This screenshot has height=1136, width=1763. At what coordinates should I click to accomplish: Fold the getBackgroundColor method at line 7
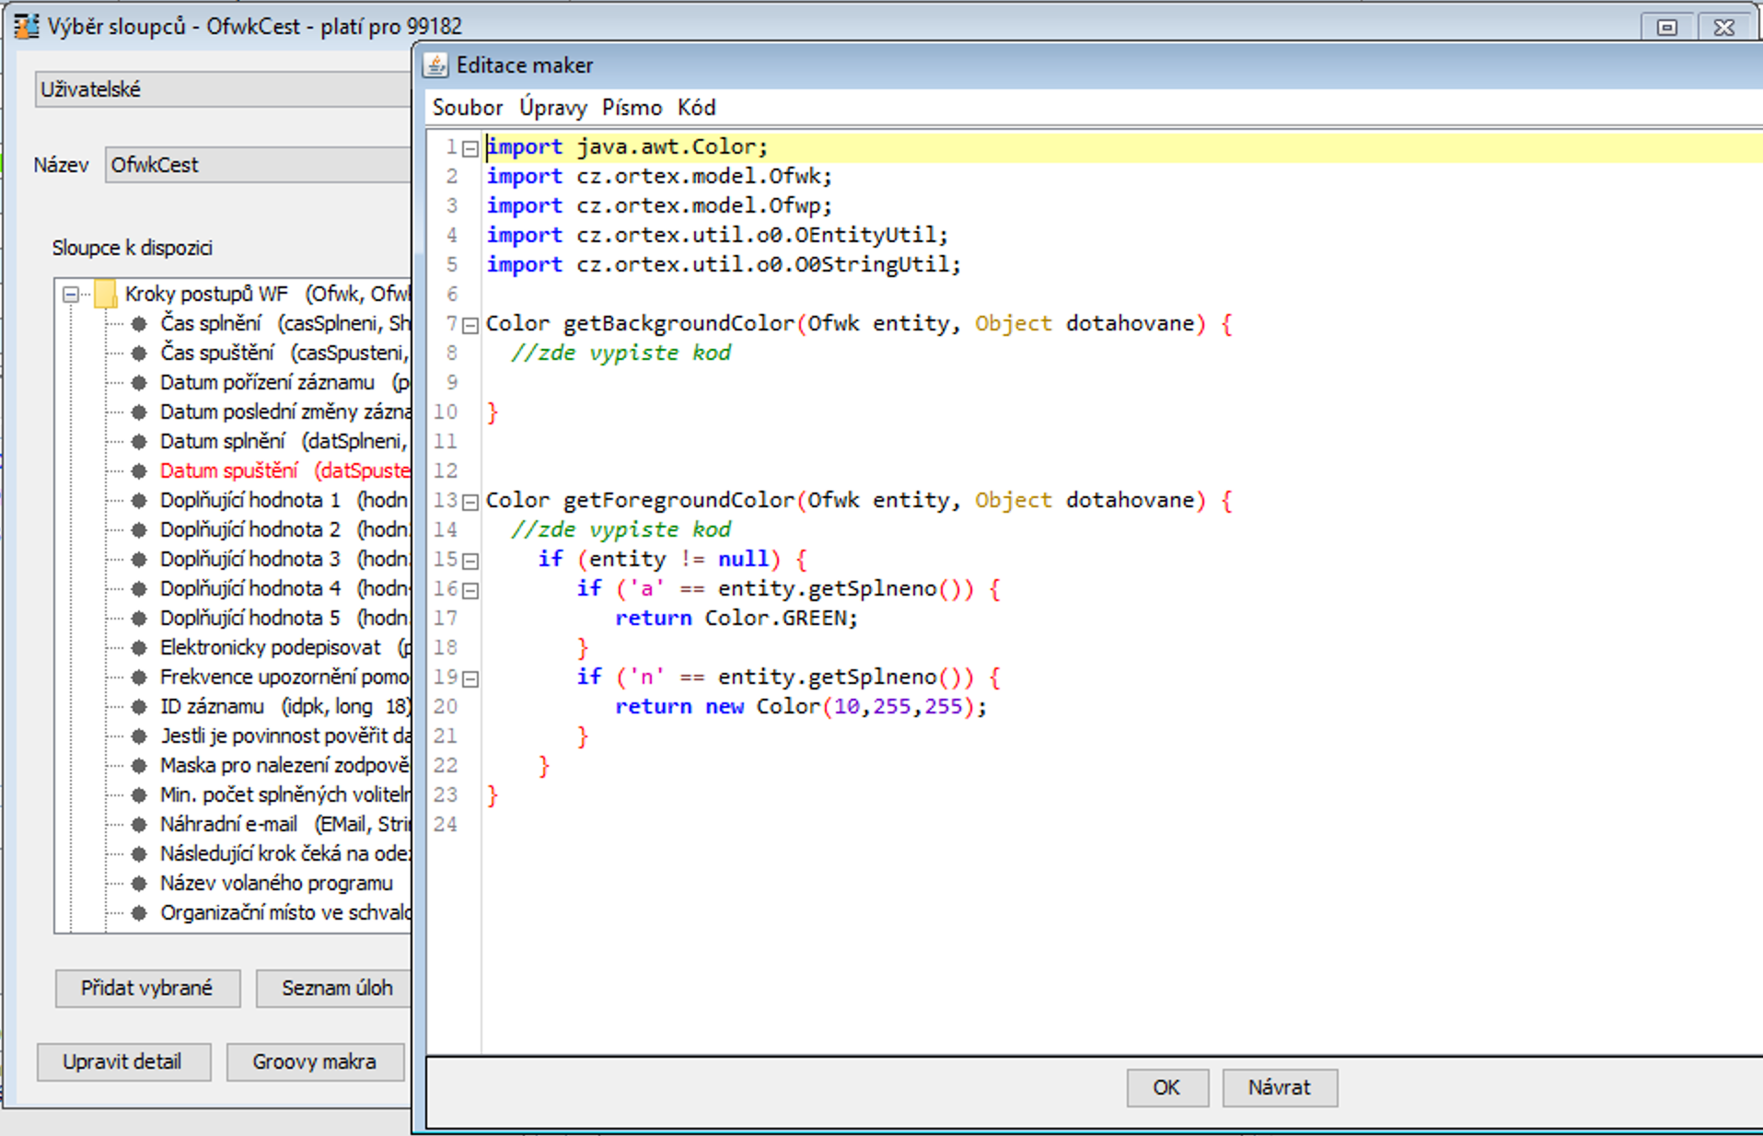point(470,325)
